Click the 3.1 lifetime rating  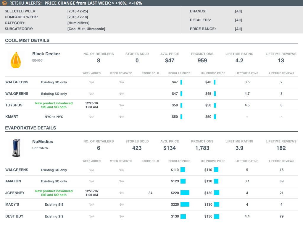pos(247,181)
